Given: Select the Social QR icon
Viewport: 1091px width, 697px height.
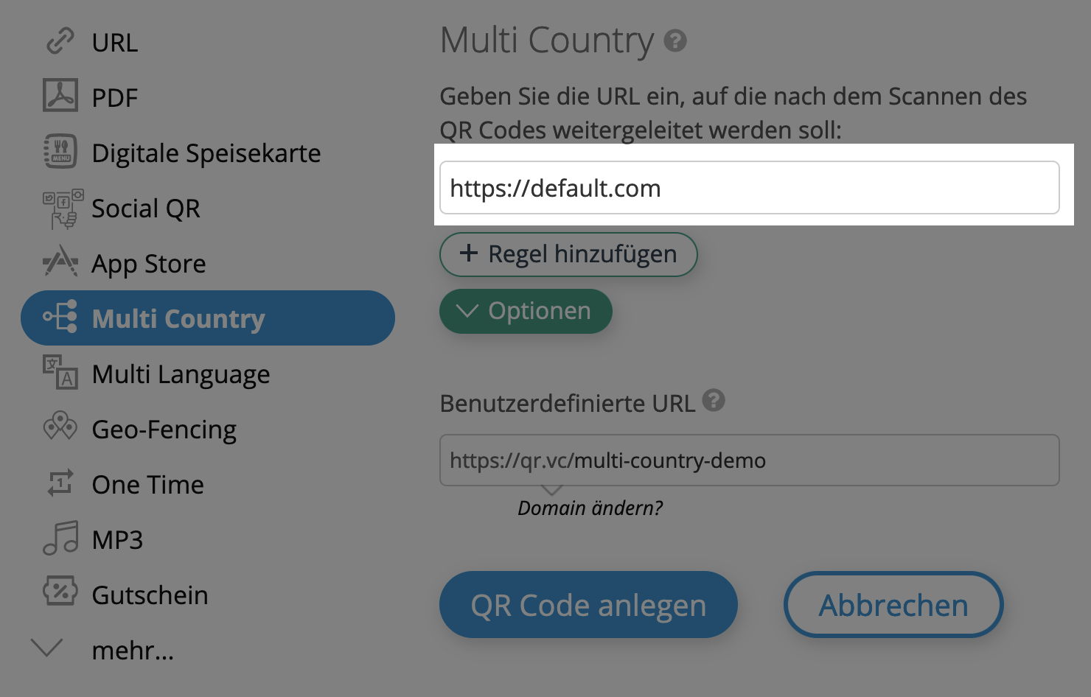Looking at the screenshot, I should click(60, 208).
